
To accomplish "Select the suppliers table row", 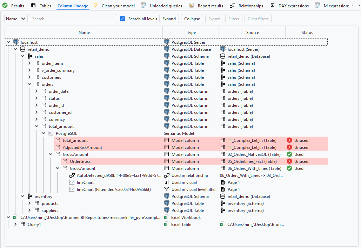I will pos(166,210).
